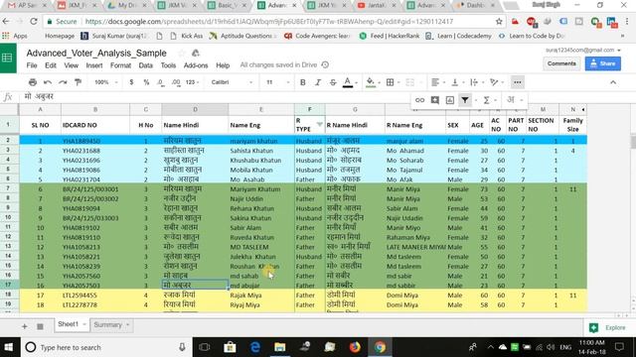Open the zoom 100% dropdown
This screenshot has width=636, height=357.
click(x=105, y=82)
